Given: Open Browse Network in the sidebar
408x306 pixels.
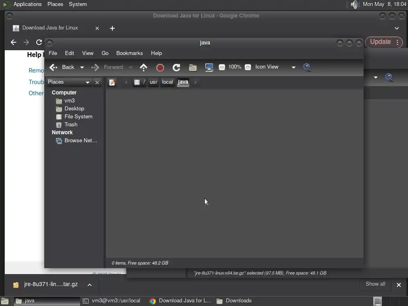Looking at the screenshot, I should 76,141.
